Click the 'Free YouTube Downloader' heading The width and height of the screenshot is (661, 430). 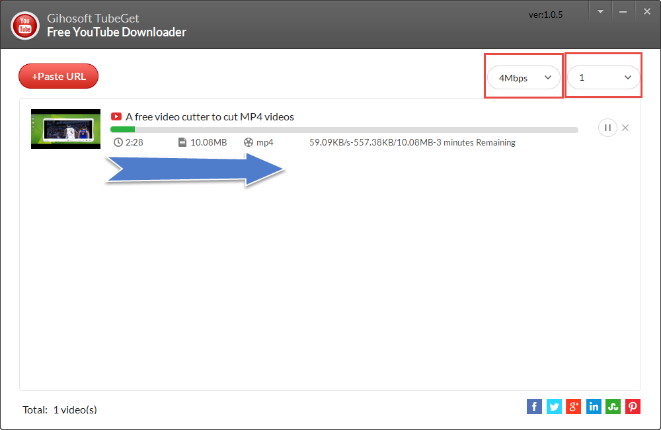pyautogui.click(x=116, y=32)
